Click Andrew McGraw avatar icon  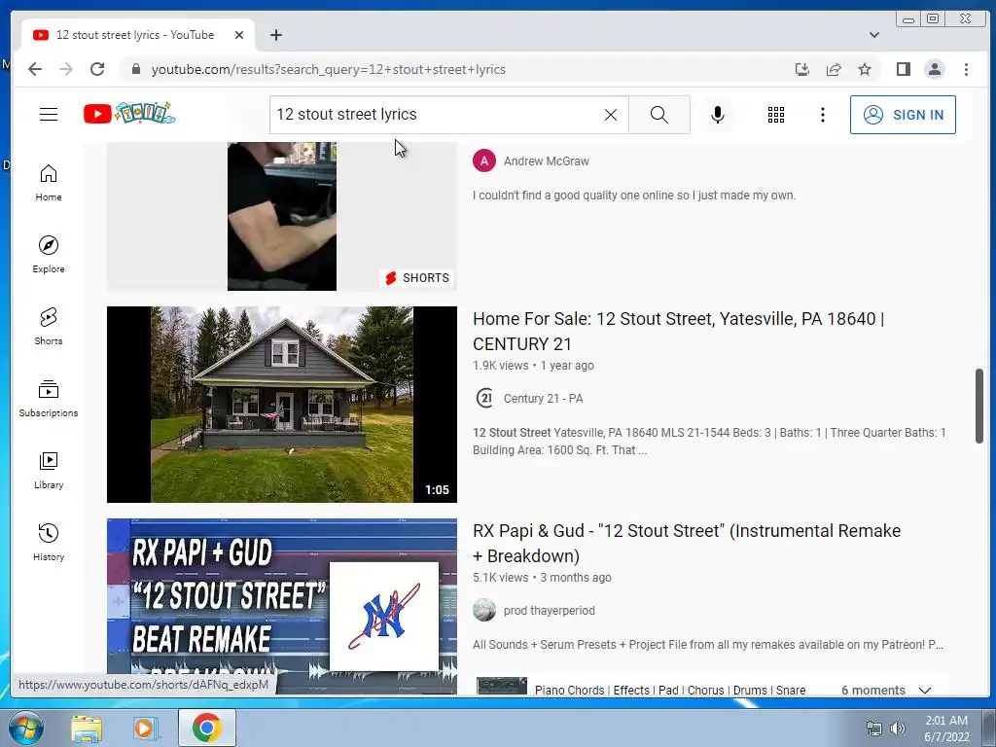(x=484, y=161)
